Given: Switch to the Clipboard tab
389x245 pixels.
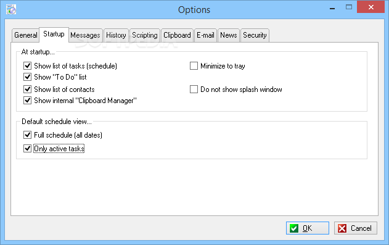Looking at the screenshot, I should point(177,35).
